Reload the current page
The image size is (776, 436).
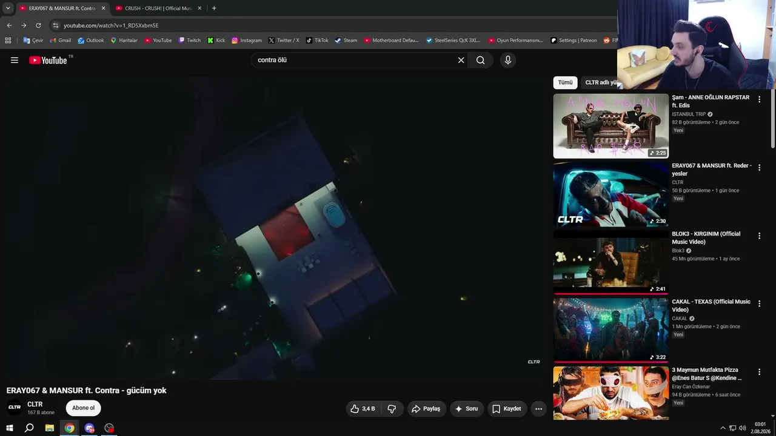coord(38,25)
